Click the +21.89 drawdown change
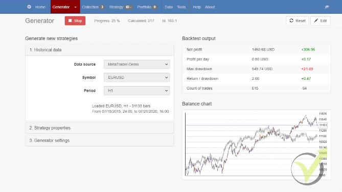342x192 pixels. click(307, 69)
